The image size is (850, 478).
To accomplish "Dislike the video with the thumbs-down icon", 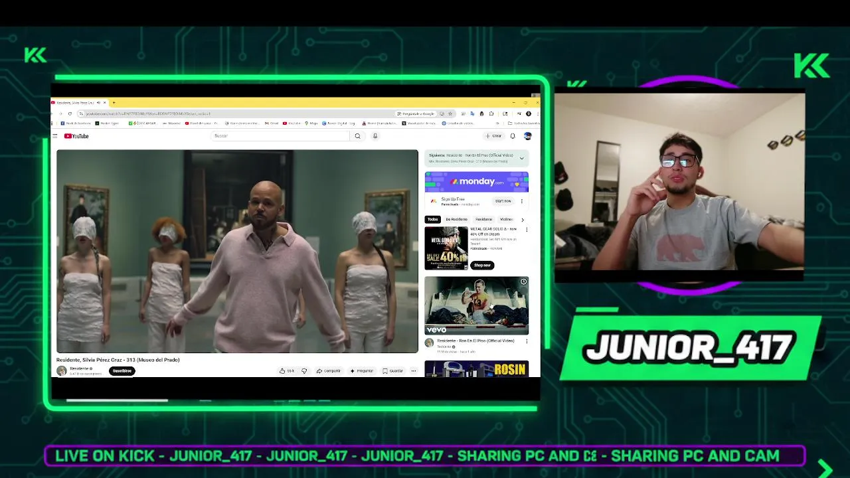I will click(304, 370).
